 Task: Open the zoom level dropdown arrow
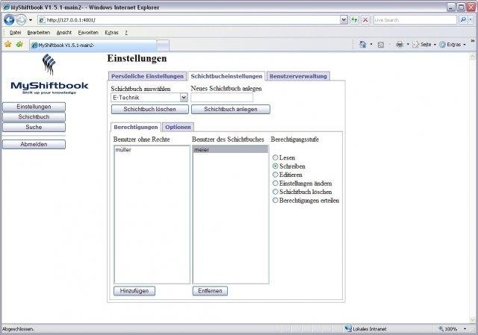click(x=465, y=329)
